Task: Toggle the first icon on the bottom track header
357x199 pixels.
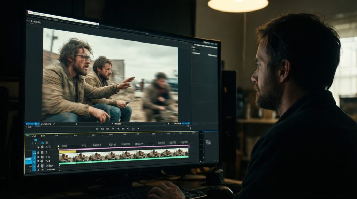Action: [x=38, y=169]
